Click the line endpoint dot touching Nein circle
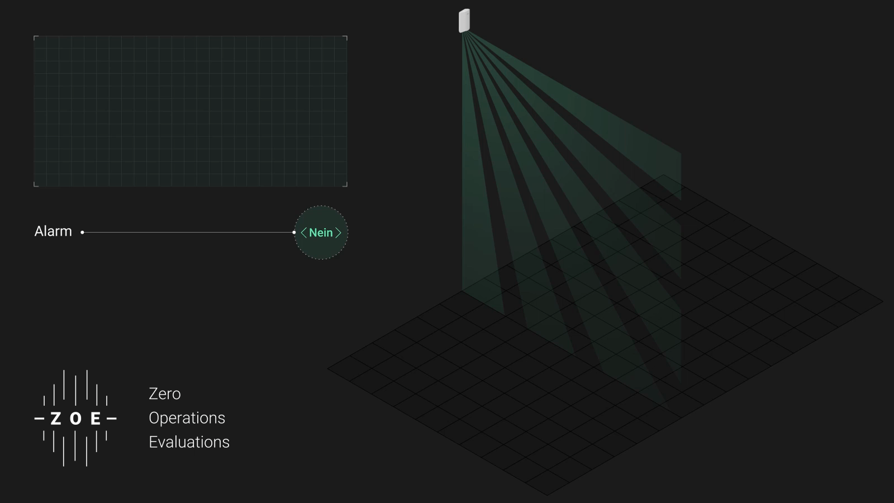 294,232
